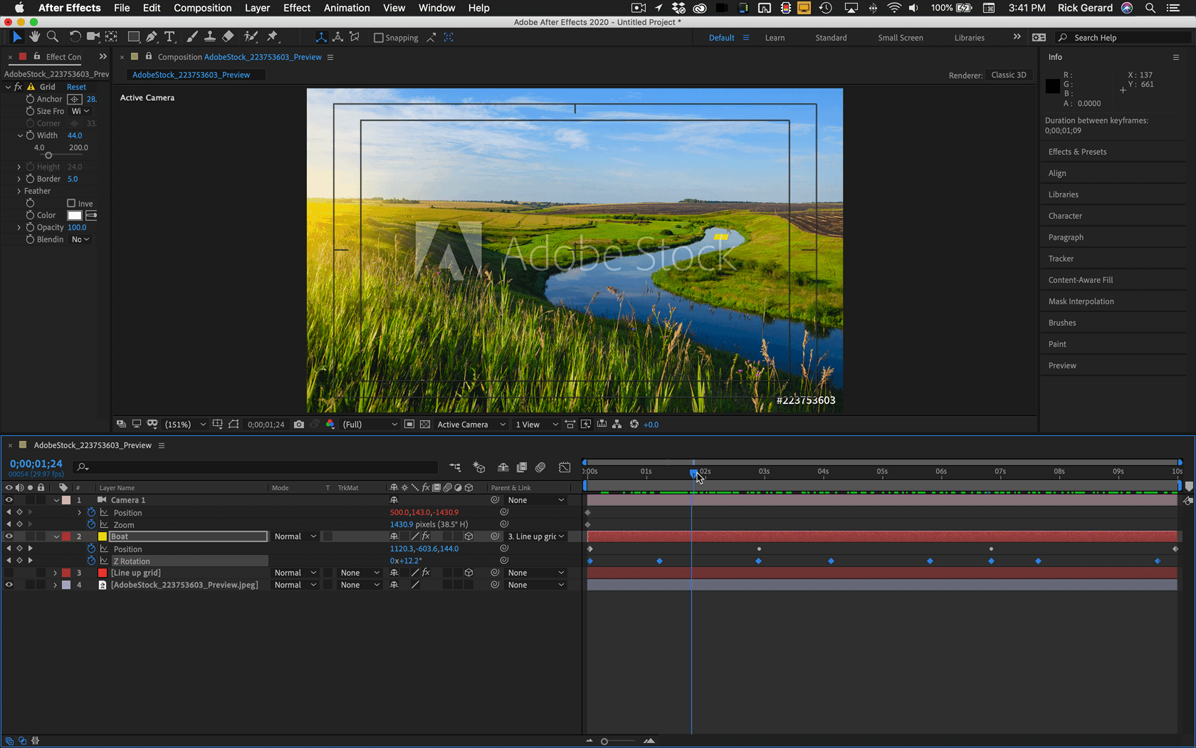The height and width of the screenshot is (748, 1196).
Task: Select the Zoom magnifier tool
Action: coord(52,37)
